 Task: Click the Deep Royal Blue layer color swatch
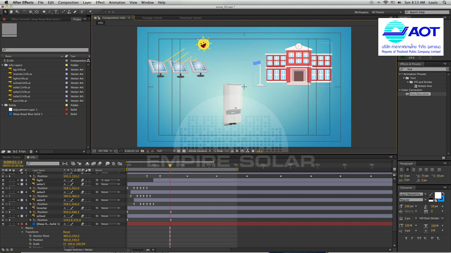(22, 224)
